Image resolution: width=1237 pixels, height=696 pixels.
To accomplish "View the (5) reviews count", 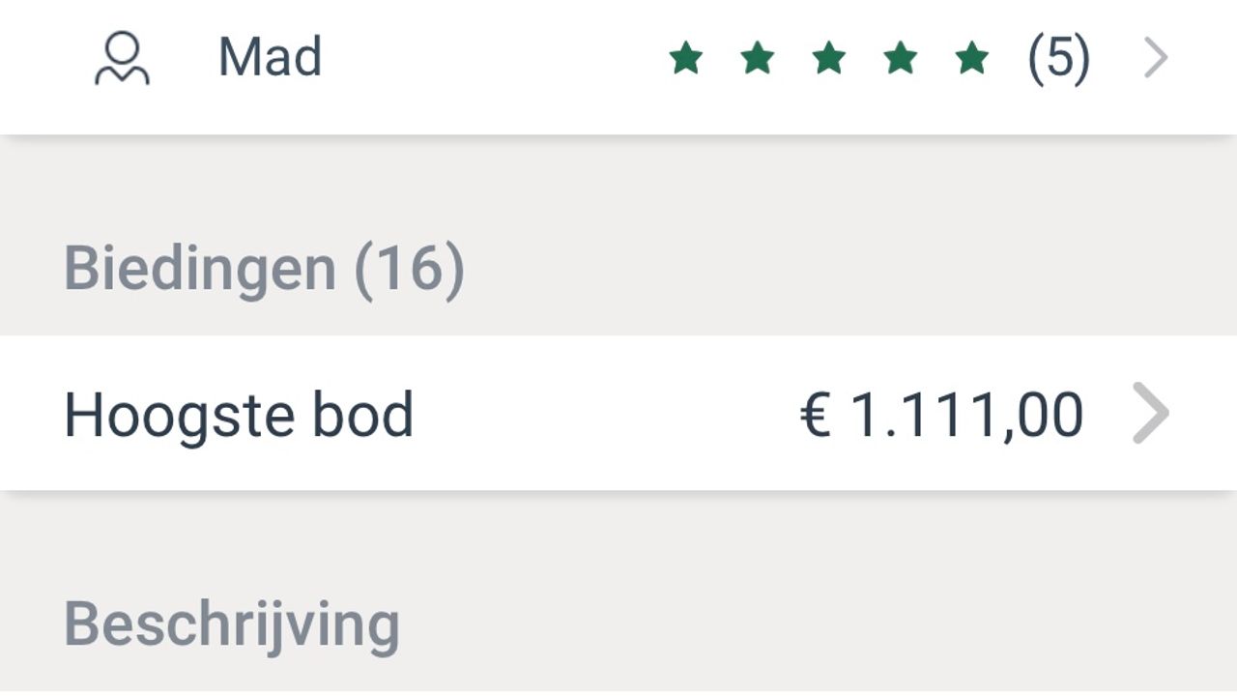I will pyautogui.click(x=1058, y=59).
